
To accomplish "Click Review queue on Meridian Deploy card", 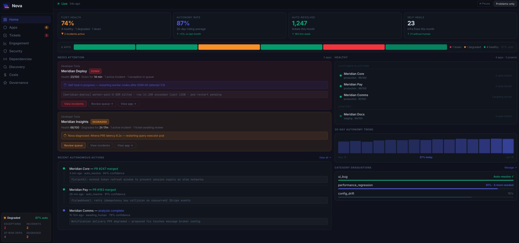I will 102,104.
